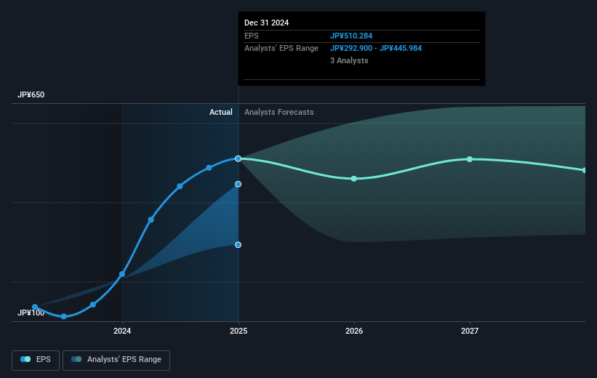Screen dimensions: 597x378
Task: Click the Analysts Forecasts section label
Action: coord(279,112)
